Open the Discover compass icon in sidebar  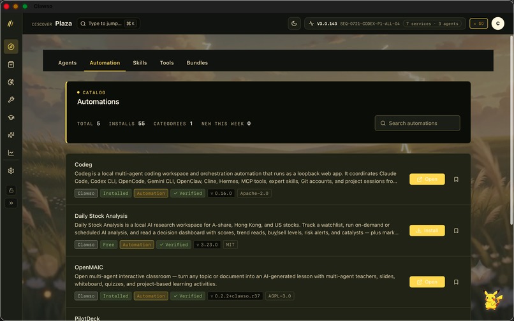[11, 46]
